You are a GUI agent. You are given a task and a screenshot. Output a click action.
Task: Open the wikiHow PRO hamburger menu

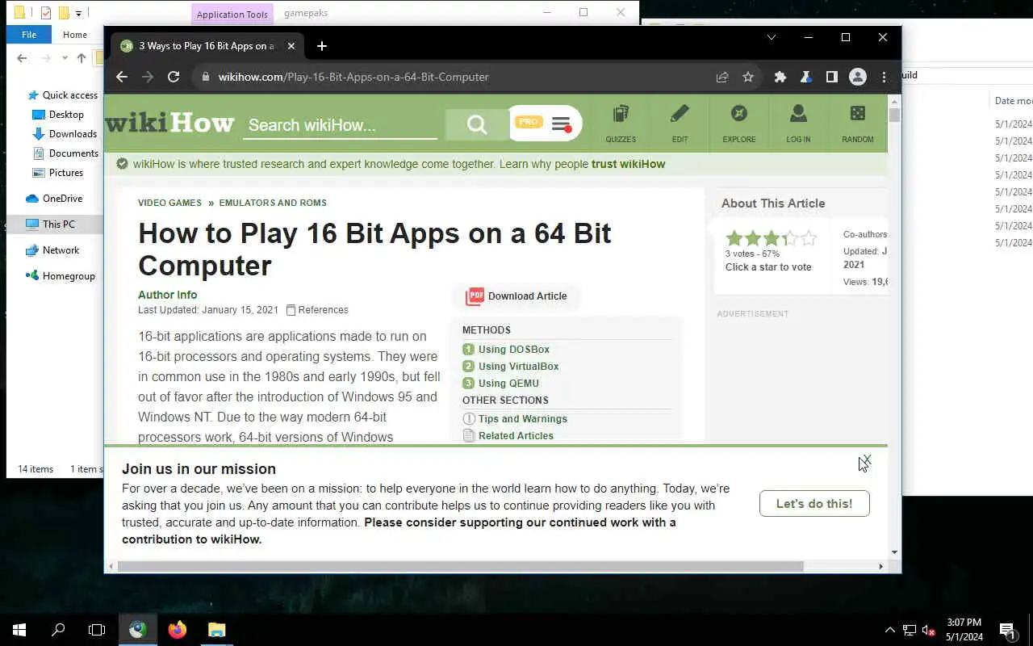point(561,124)
